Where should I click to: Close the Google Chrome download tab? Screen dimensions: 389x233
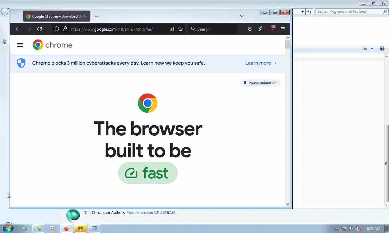tap(85, 16)
